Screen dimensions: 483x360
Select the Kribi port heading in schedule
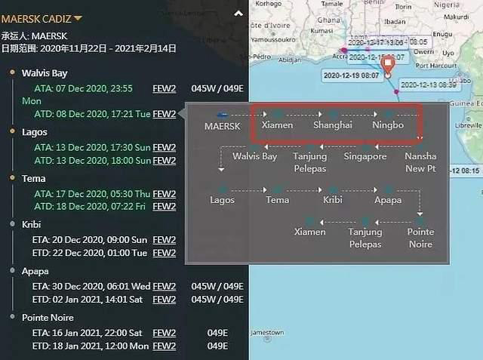click(32, 224)
